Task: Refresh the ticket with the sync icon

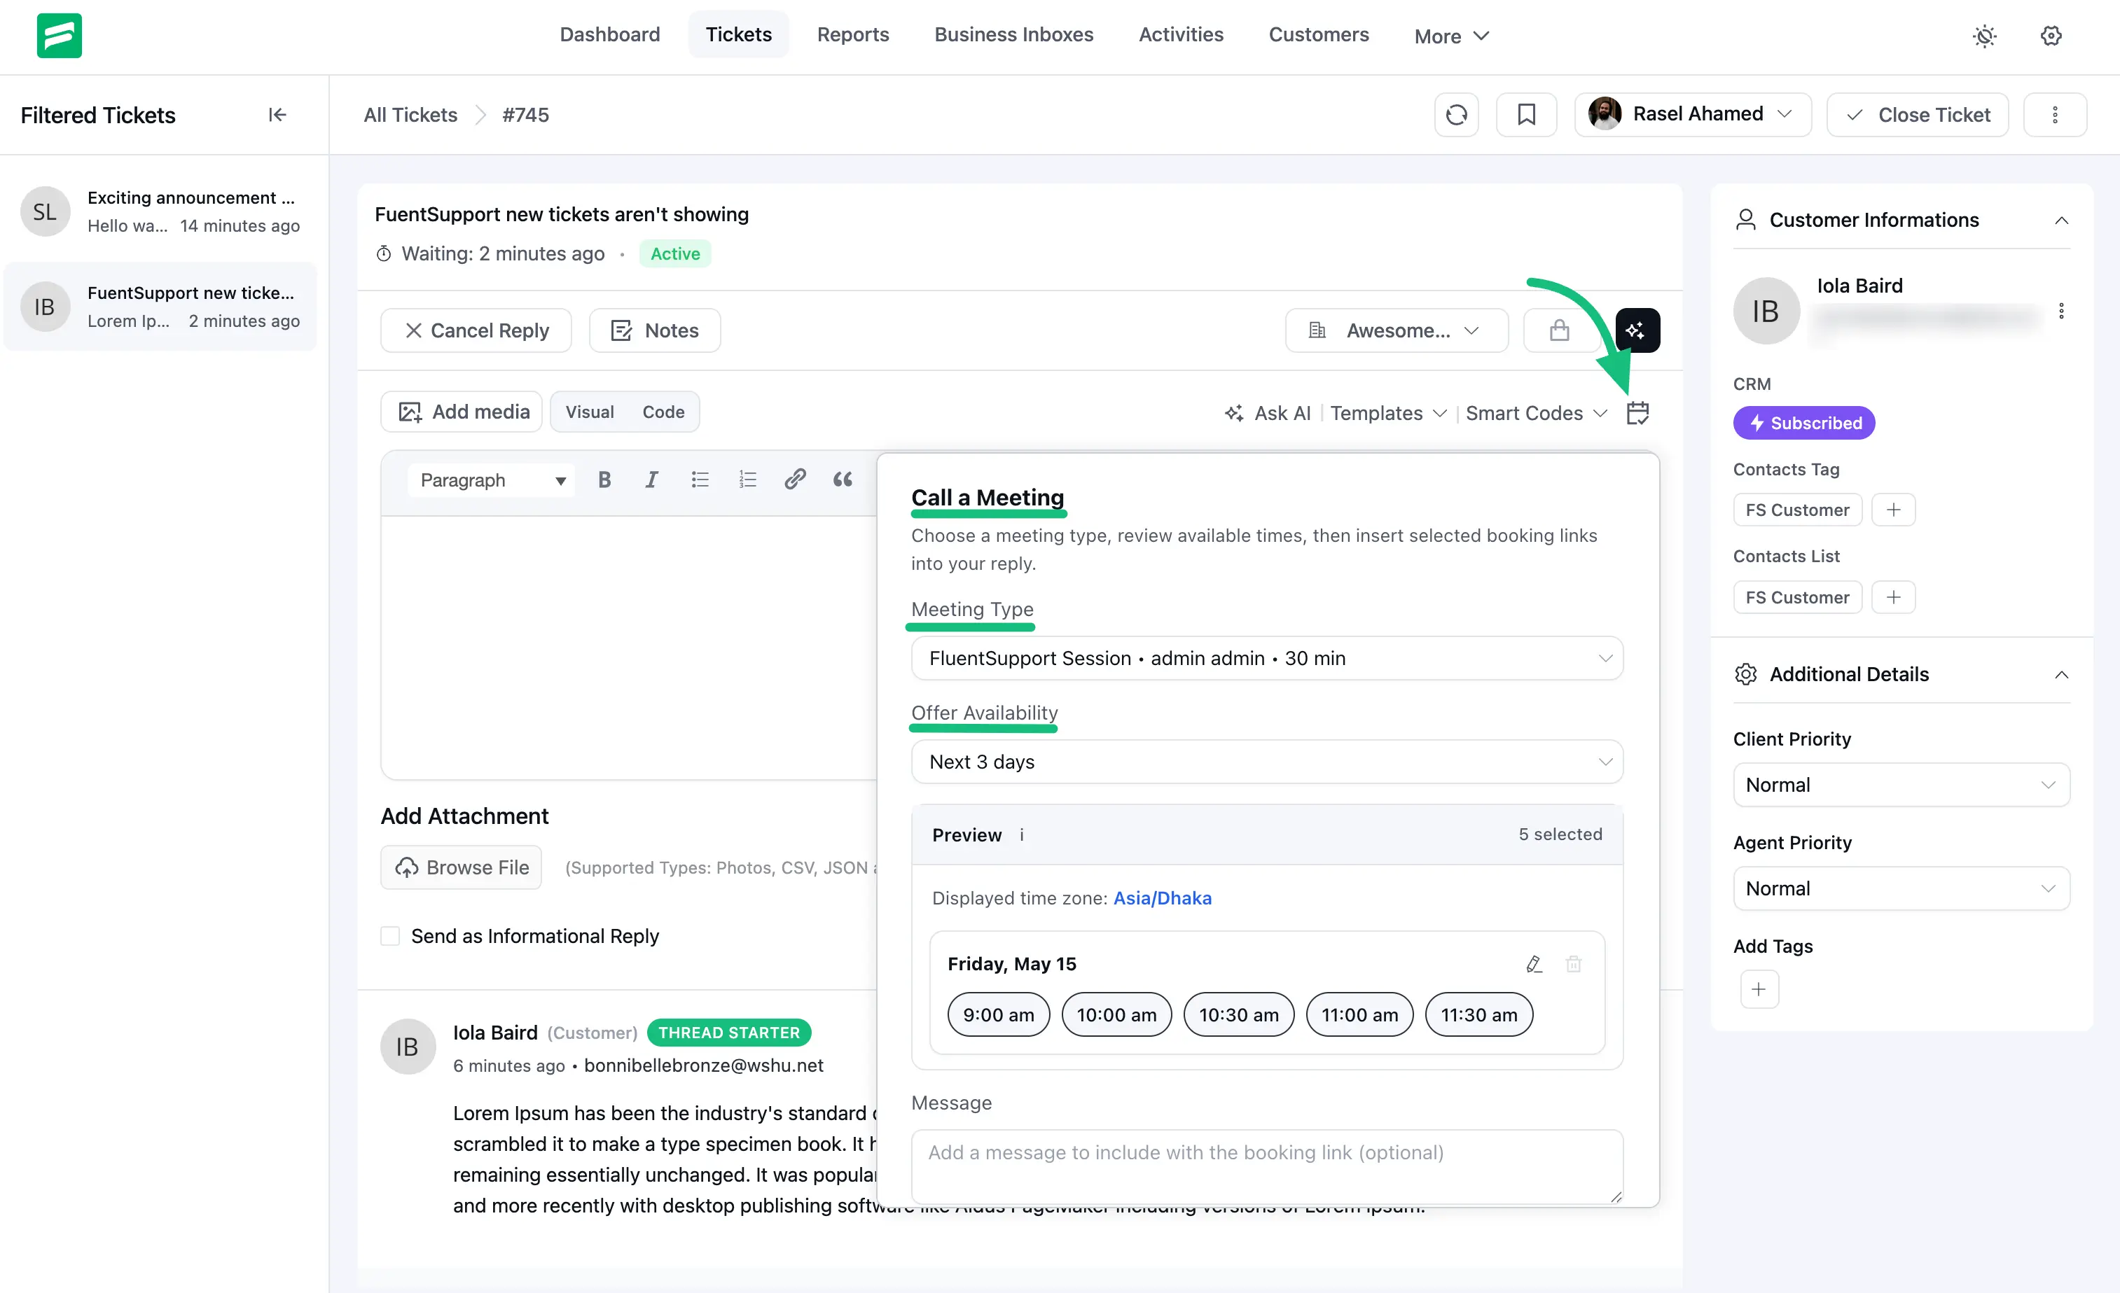Action: pos(1457,114)
